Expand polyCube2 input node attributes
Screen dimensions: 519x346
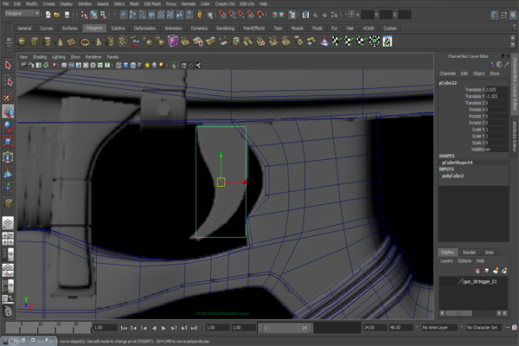click(452, 176)
